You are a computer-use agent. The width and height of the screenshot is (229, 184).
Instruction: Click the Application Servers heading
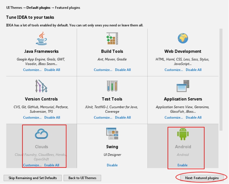pyautogui.click(x=183, y=99)
